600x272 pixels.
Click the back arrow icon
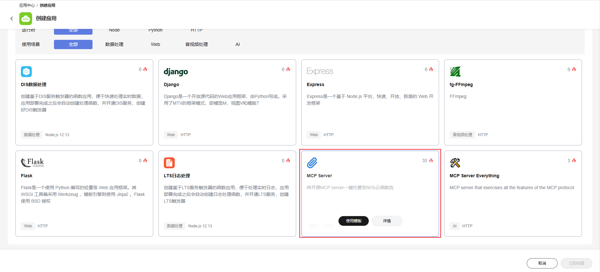pyautogui.click(x=12, y=19)
